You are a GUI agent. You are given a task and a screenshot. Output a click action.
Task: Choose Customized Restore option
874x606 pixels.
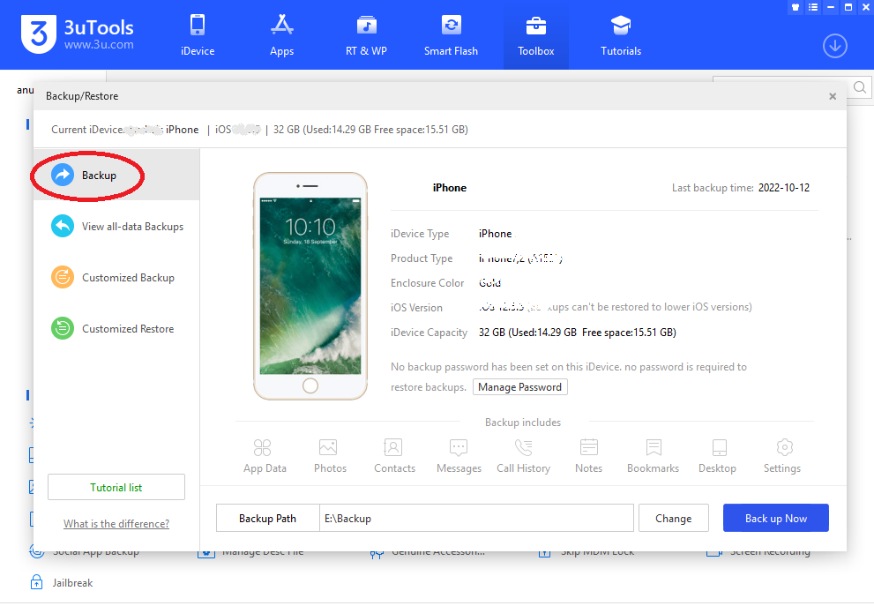[116, 329]
